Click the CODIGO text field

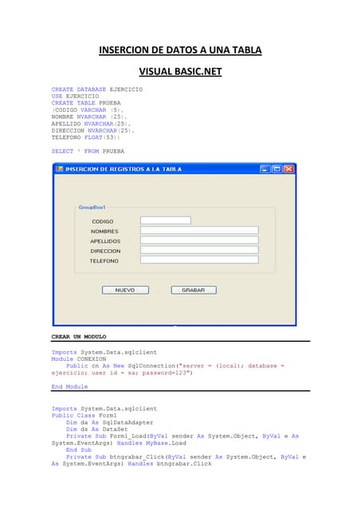click(166, 220)
